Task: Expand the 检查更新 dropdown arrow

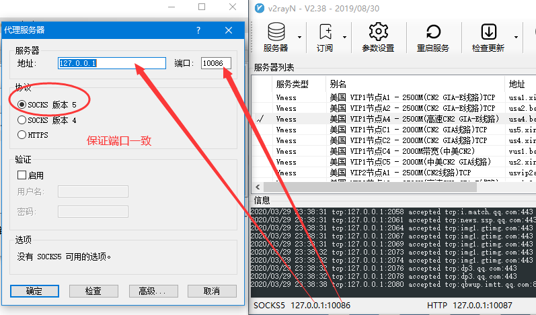Action: [516, 37]
